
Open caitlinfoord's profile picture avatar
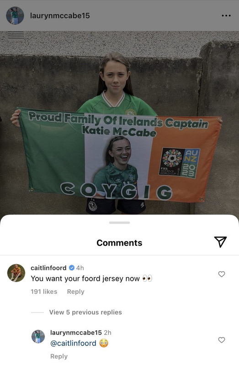16,273
